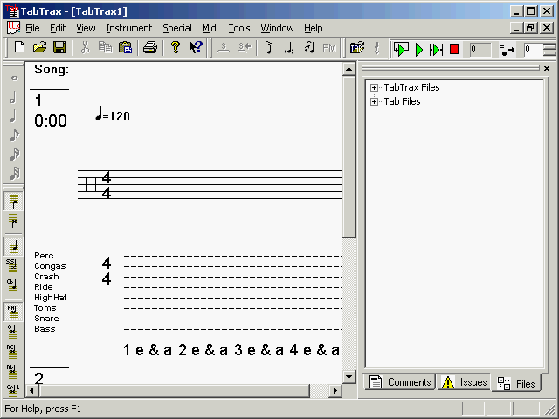Open the View menu
The height and width of the screenshot is (419, 559).
(x=86, y=28)
